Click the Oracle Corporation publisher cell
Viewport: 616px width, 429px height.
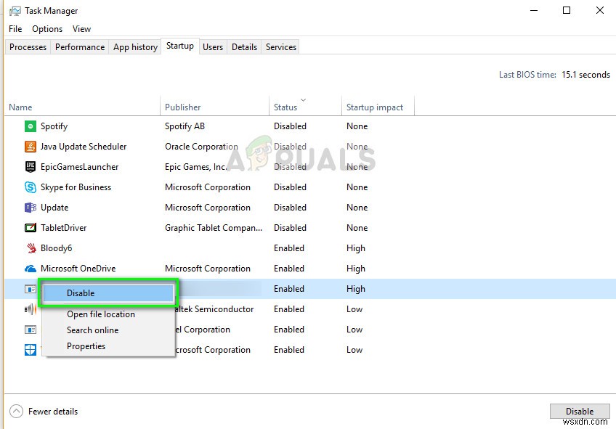point(201,147)
